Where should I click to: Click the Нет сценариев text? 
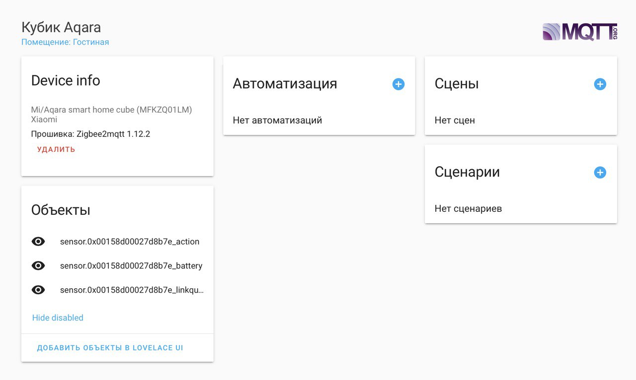[468, 208]
